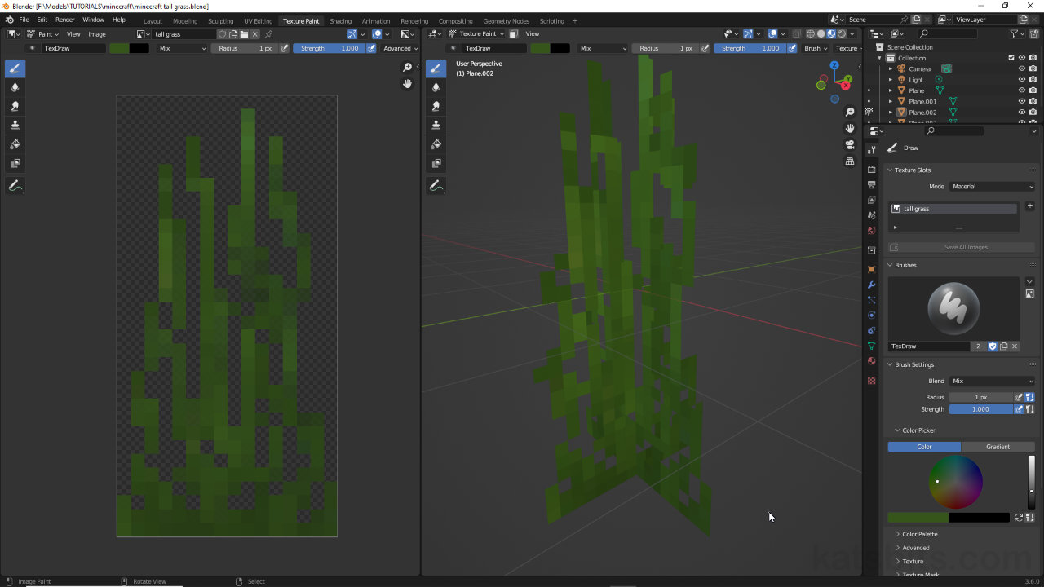Open the Modifiers wrench properties tab

click(x=871, y=285)
